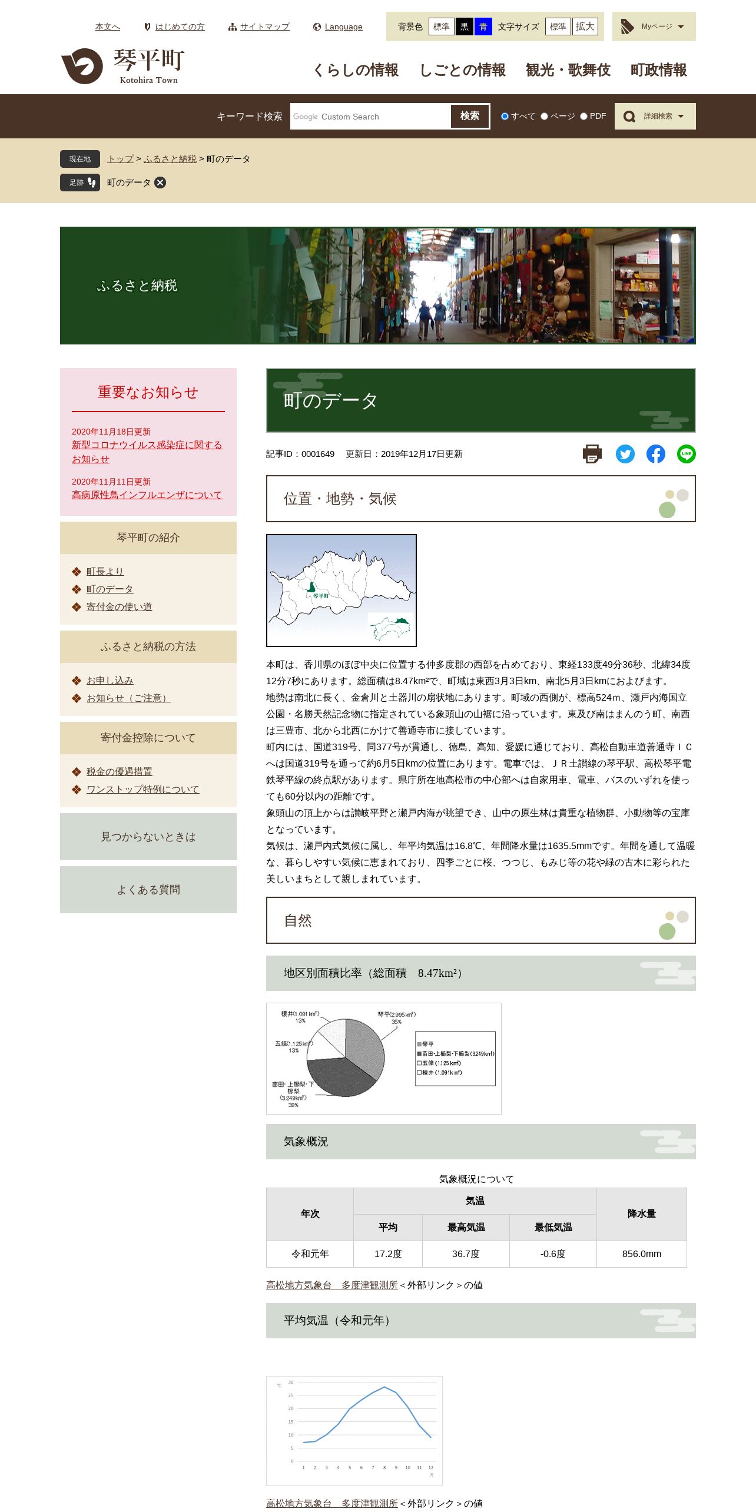Remove 町のデータ from footprint history

pos(160,183)
